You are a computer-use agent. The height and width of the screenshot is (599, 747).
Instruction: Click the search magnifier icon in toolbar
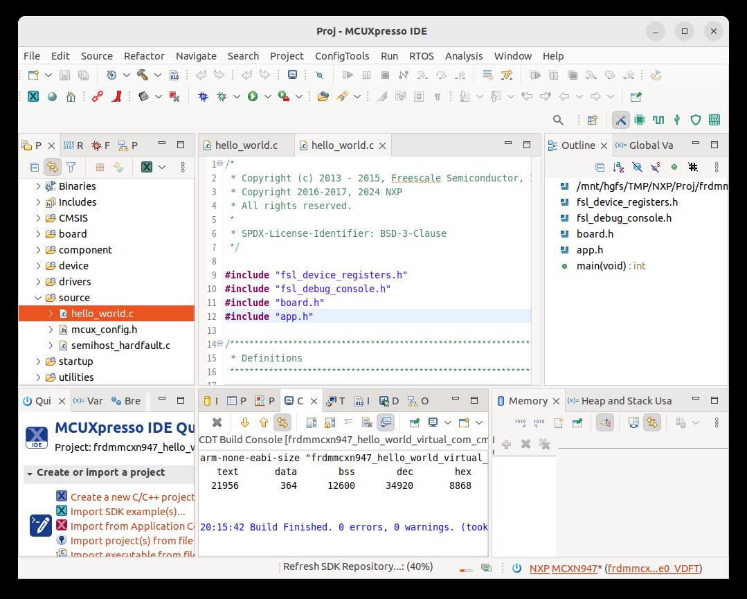[x=558, y=120]
